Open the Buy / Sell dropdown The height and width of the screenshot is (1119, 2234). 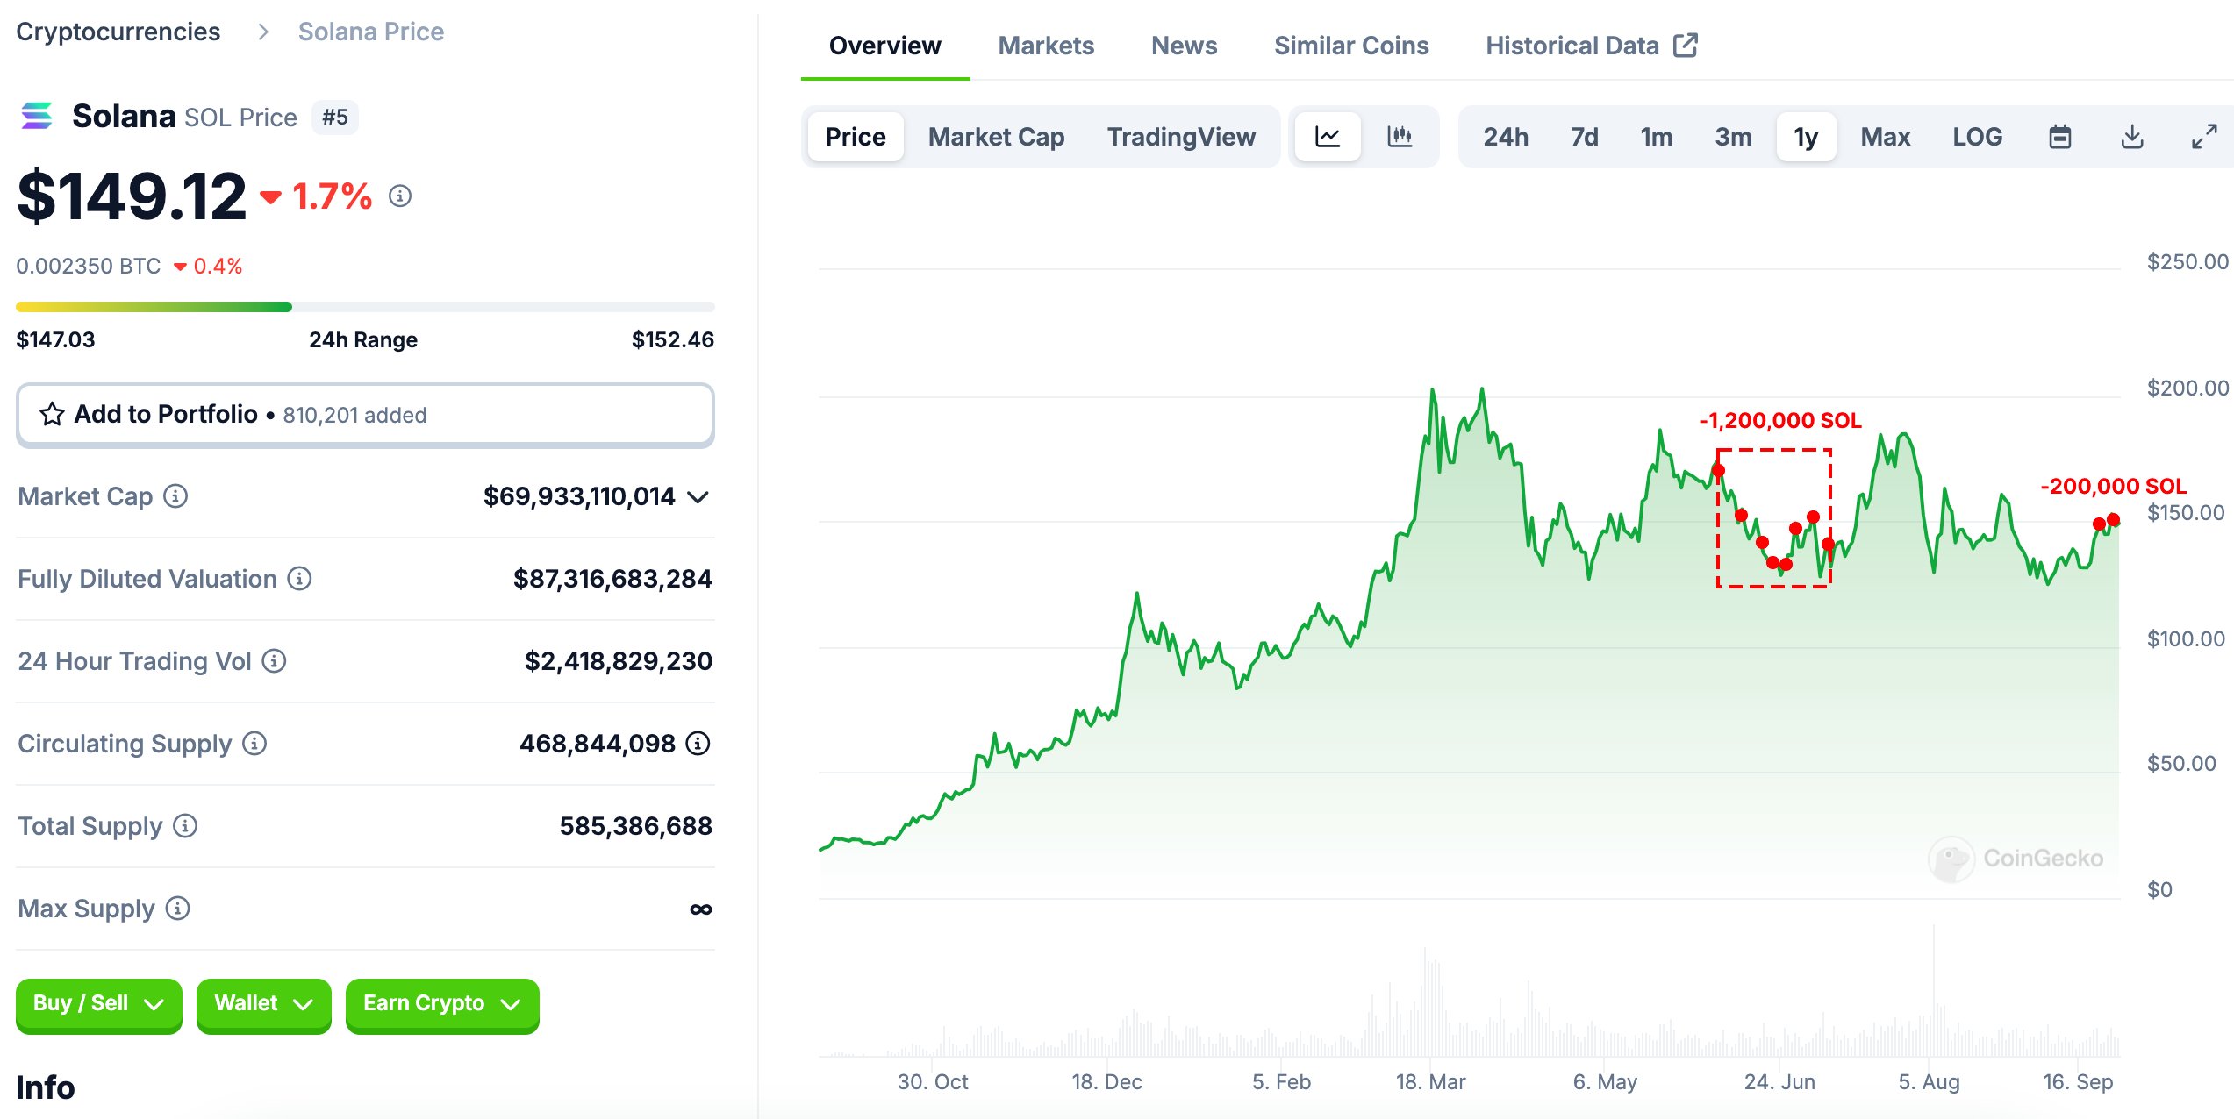[98, 1004]
